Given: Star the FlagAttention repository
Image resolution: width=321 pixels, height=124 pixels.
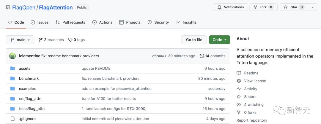Looking at the screenshot, I should [x=294, y=7].
